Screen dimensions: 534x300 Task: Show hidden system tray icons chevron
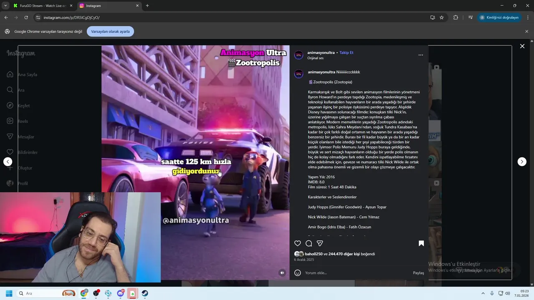click(483, 293)
